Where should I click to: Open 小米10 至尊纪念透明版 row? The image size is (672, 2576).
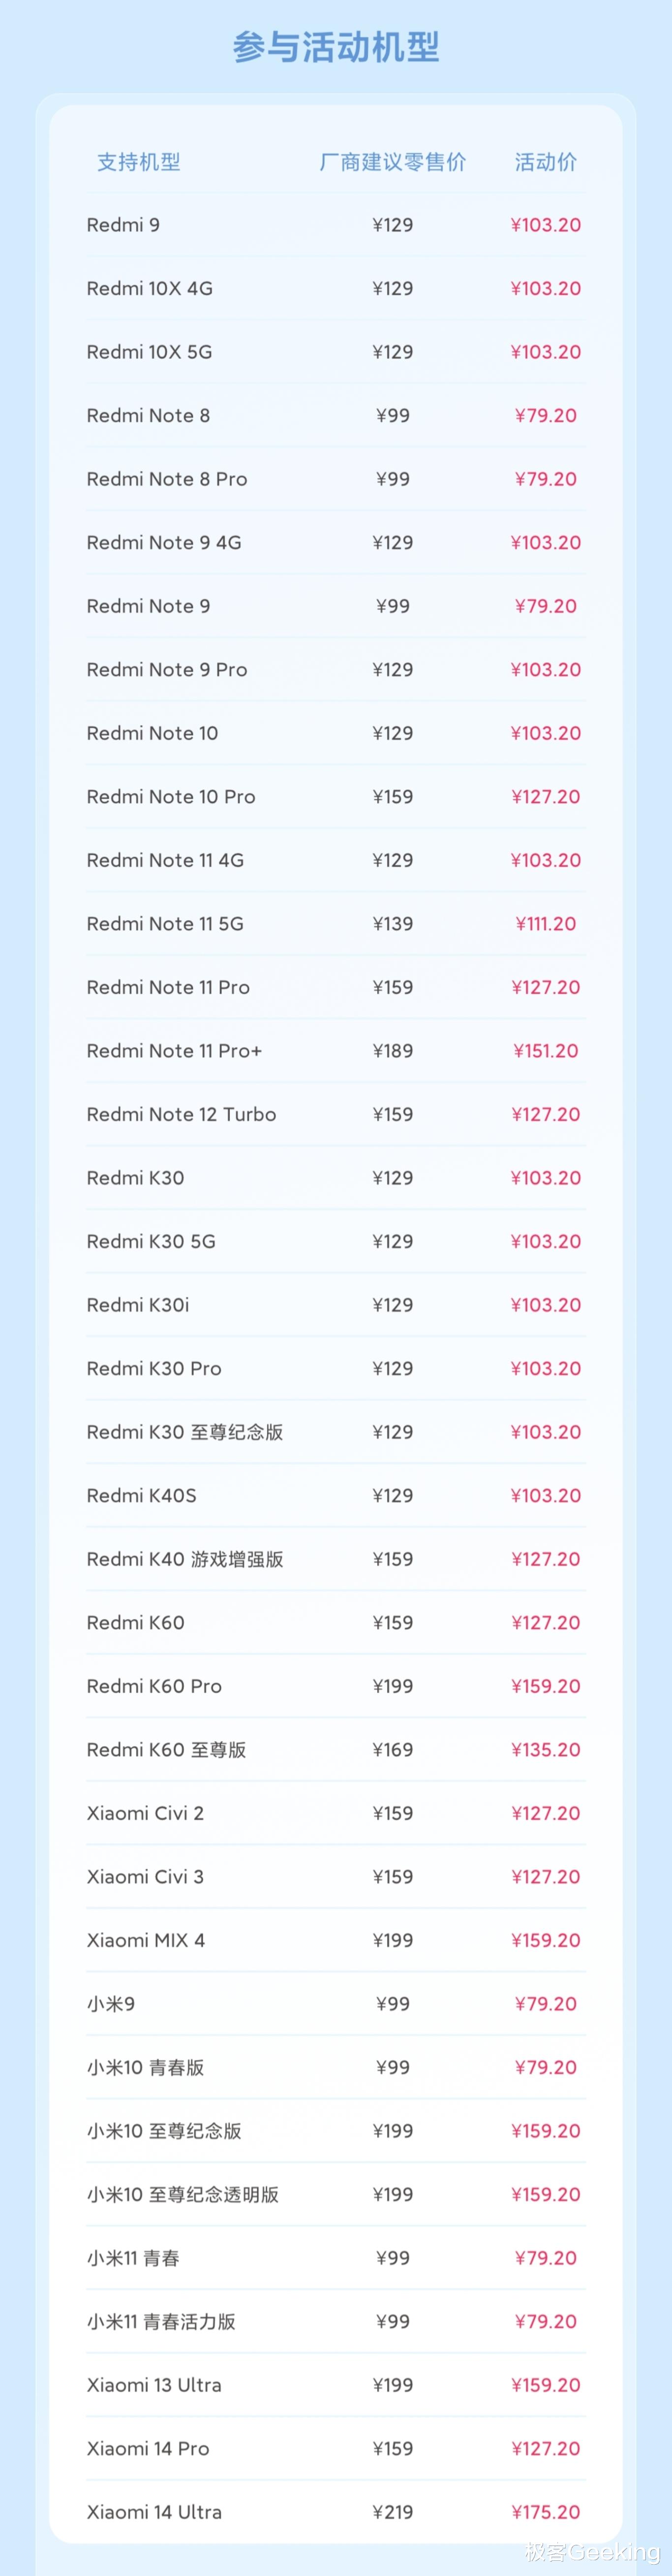[336, 2195]
